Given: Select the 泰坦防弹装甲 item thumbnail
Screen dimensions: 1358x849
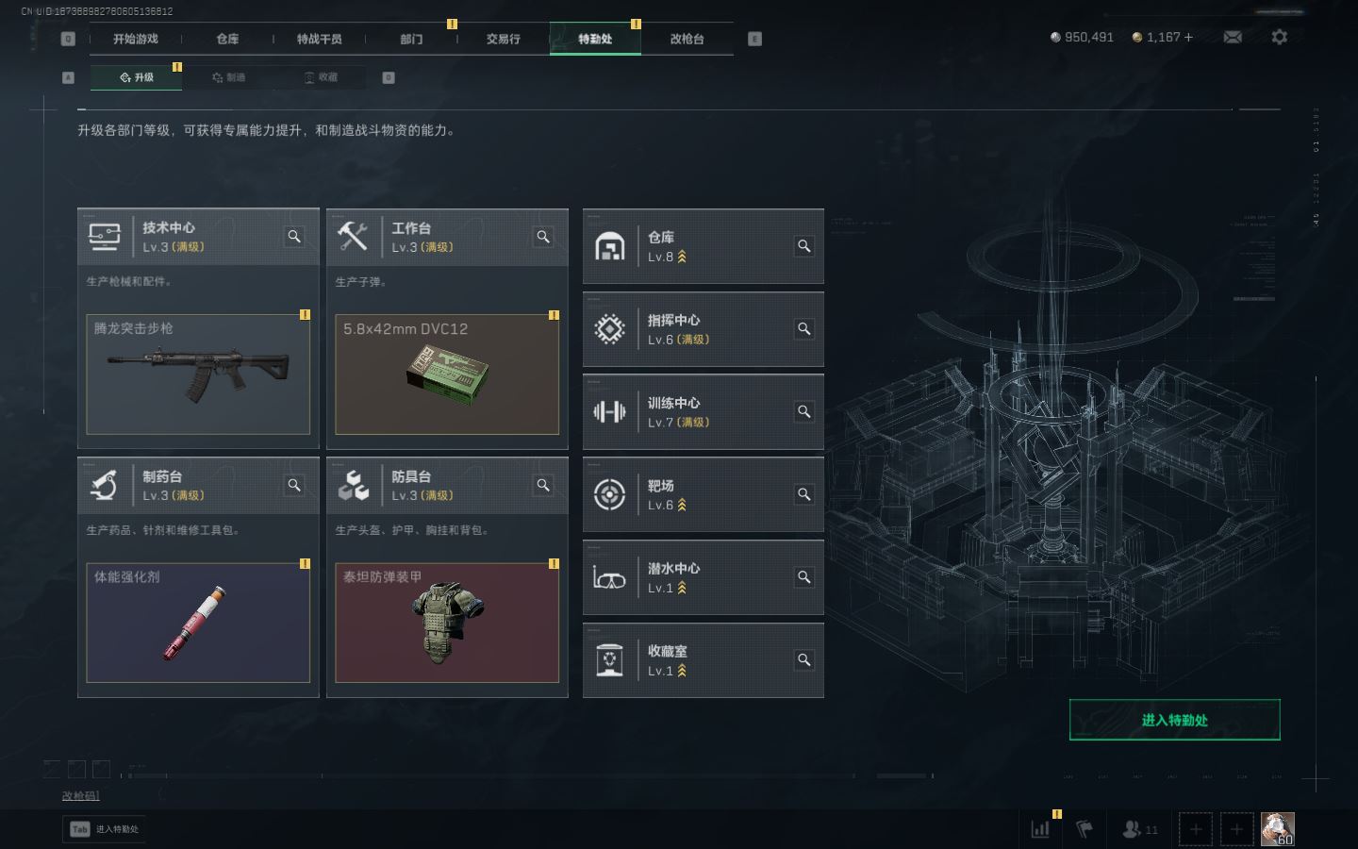Looking at the screenshot, I should [x=447, y=623].
